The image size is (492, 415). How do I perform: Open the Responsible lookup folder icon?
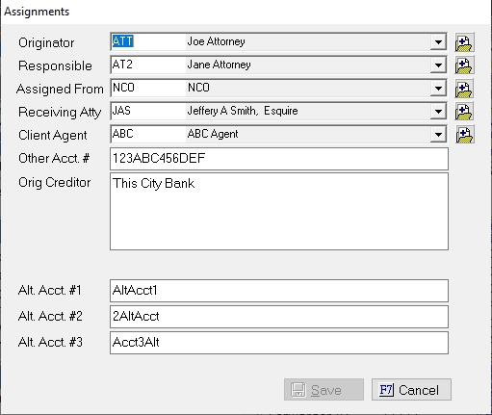coord(464,65)
